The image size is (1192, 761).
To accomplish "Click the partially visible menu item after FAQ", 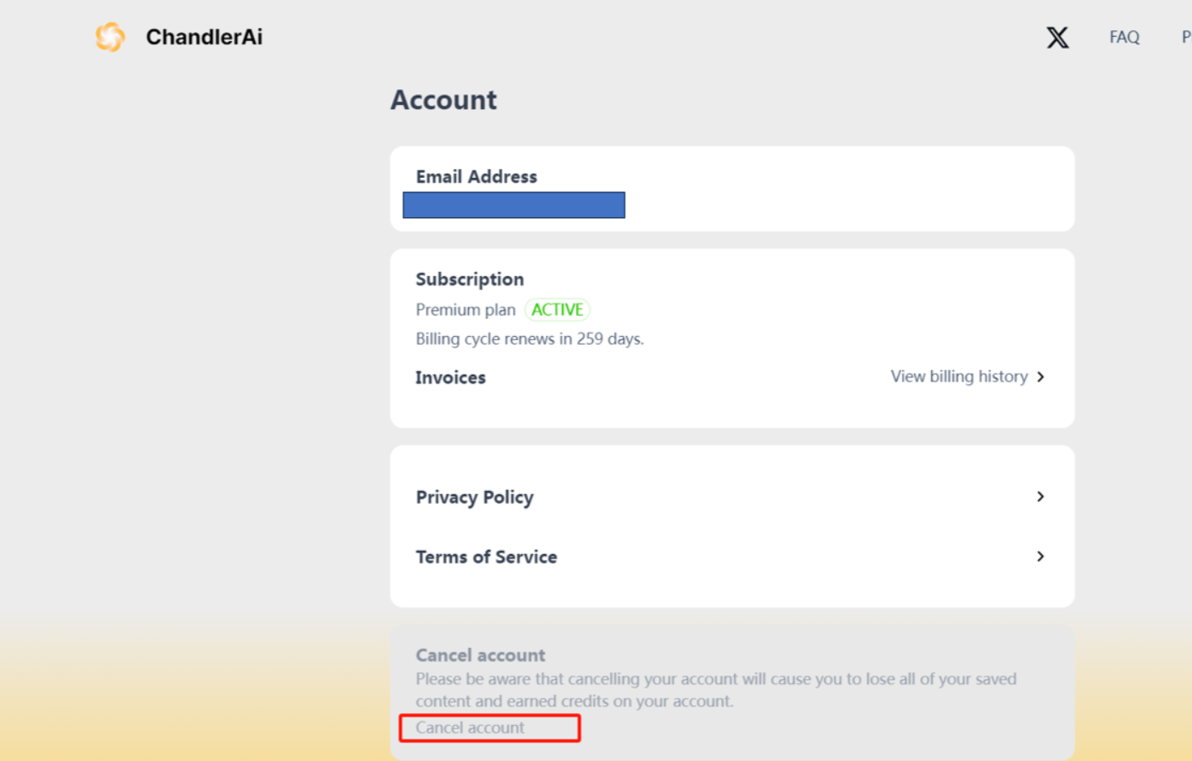I will (x=1185, y=37).
